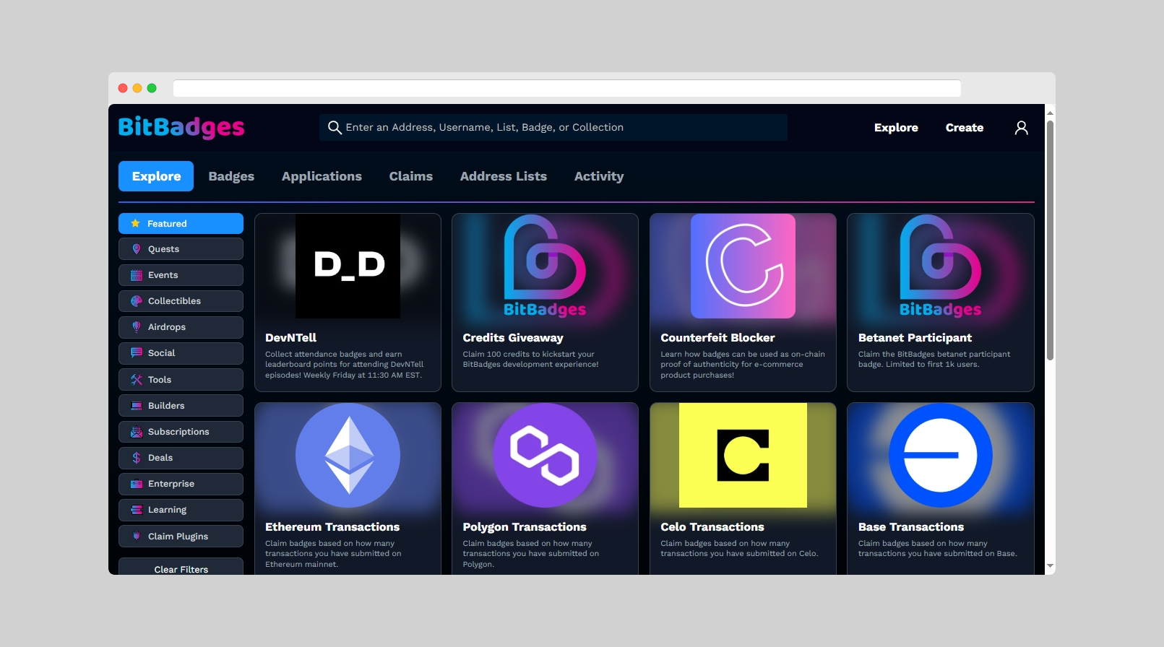Switch to the Claims tab
This screenshot has height=647, width=1164.
(411, 176)
